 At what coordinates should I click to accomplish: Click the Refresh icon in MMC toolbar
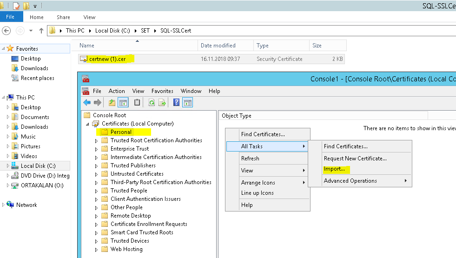(152, 103)
